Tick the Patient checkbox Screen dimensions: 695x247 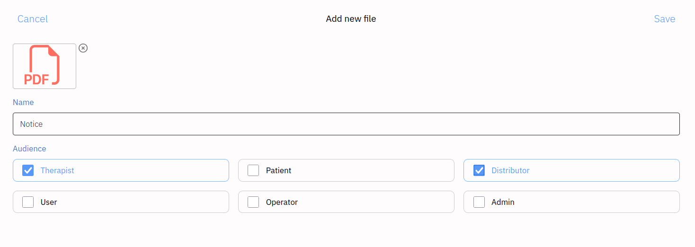coord(253,170)
